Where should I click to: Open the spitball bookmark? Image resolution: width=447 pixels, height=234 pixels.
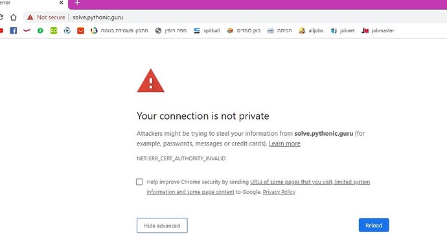pos(207,31)
